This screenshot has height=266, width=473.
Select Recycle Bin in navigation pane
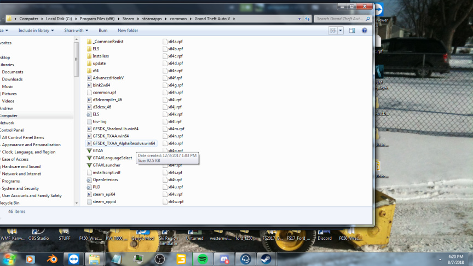tap(9, 203)
